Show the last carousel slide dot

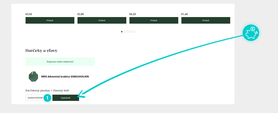point(134,32)
